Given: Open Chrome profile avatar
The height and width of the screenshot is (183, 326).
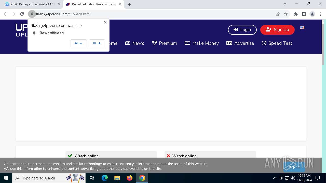Looking at the screenshot, I should pyautogui.click(x=312, y=14).
